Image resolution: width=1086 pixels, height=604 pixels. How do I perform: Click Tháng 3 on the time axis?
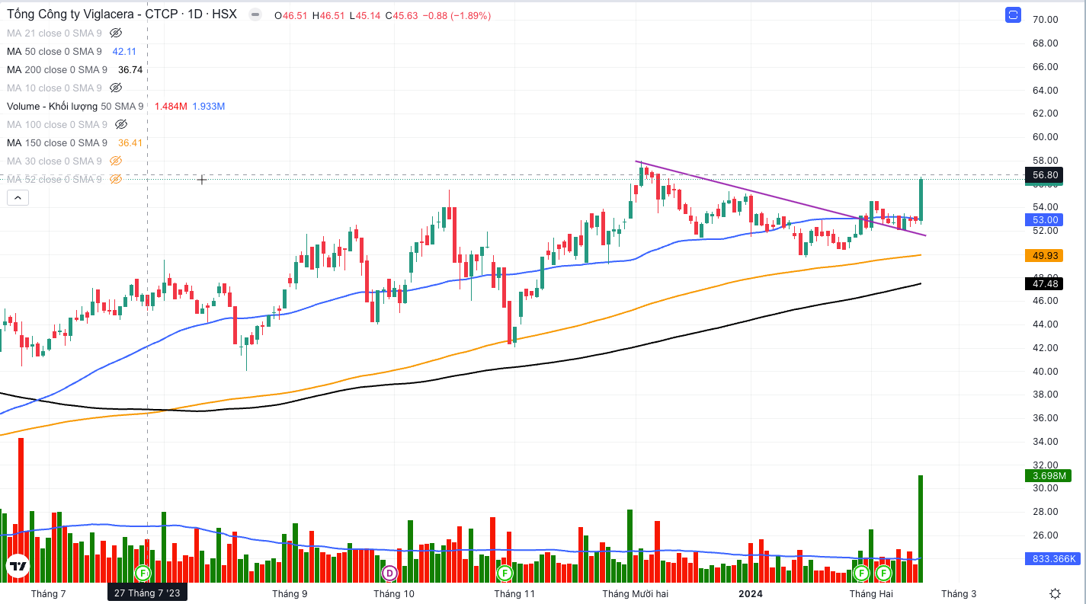point(958,593)
